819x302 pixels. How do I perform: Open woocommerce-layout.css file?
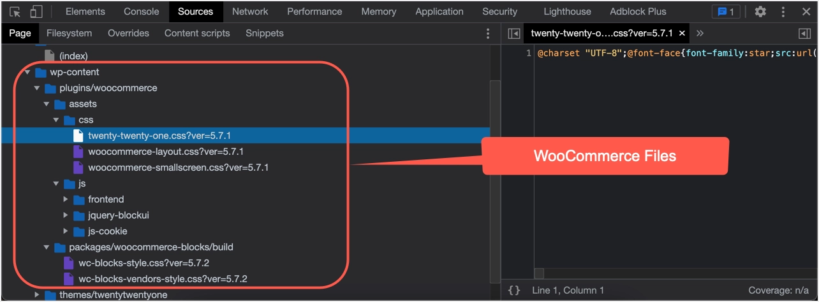pyautogui.click(x=165, y=152)
